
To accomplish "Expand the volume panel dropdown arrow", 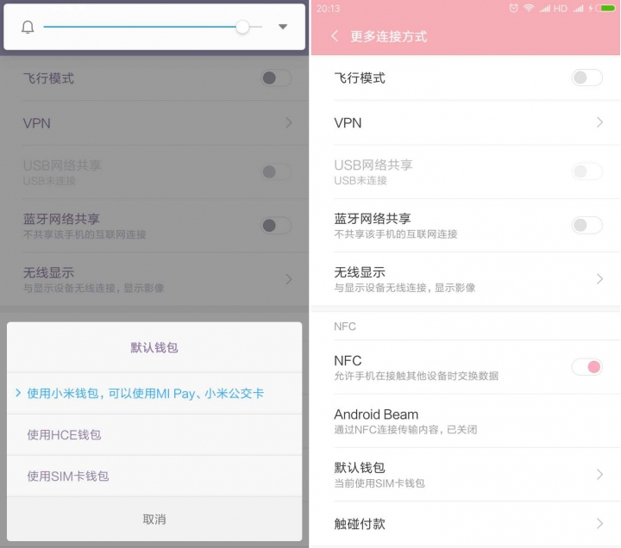I will [282, 27].
